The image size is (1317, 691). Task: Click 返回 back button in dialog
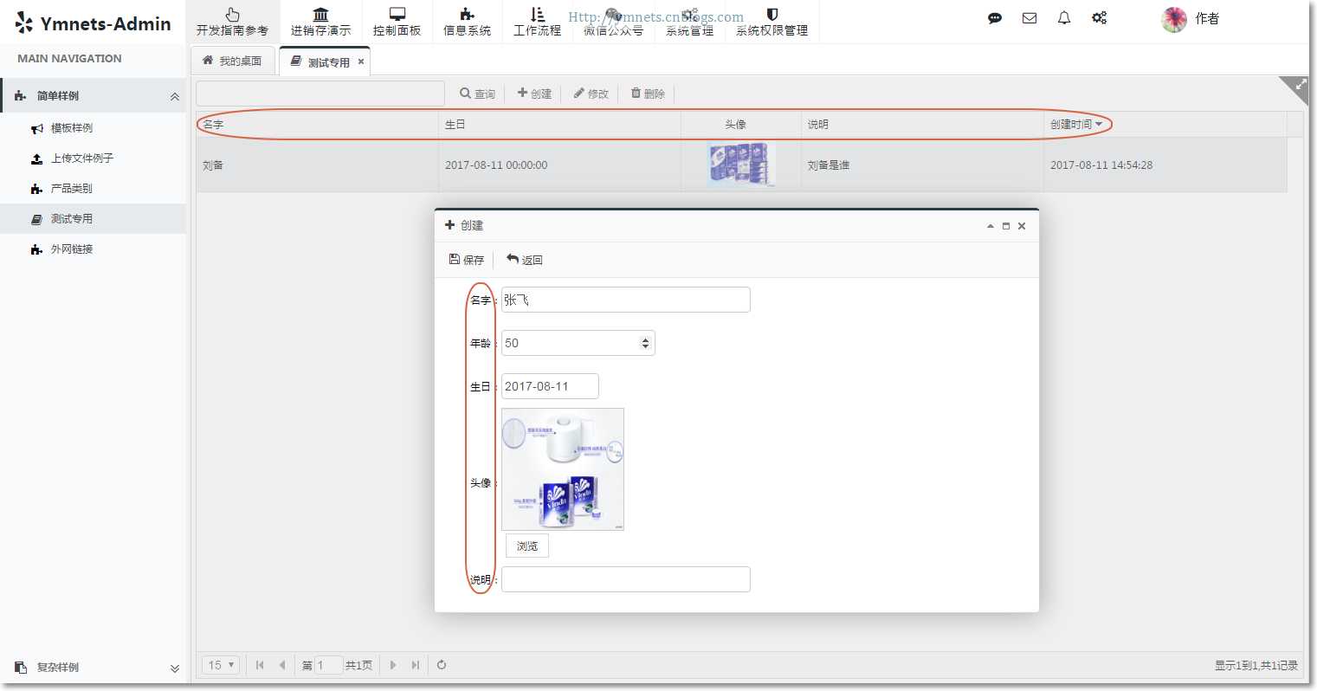point(525,260)
